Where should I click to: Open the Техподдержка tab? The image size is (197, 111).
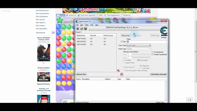tap(112, 15)
